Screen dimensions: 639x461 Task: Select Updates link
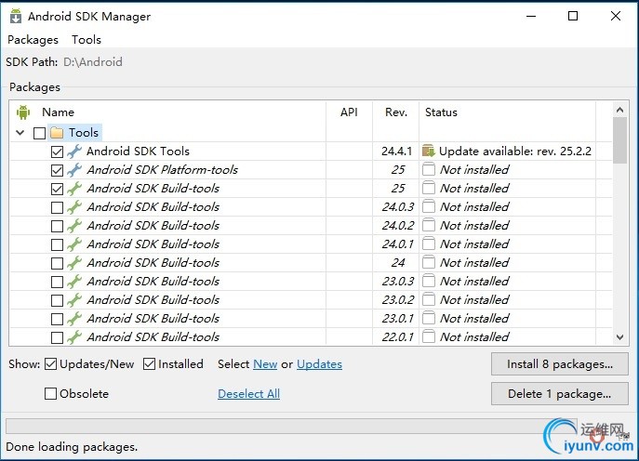[320, 364]
